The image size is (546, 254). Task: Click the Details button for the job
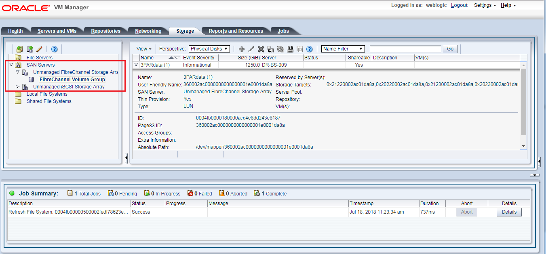point(509,212)
